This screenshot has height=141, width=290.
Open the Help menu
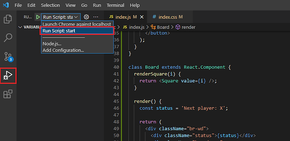[x=135, y=5]
